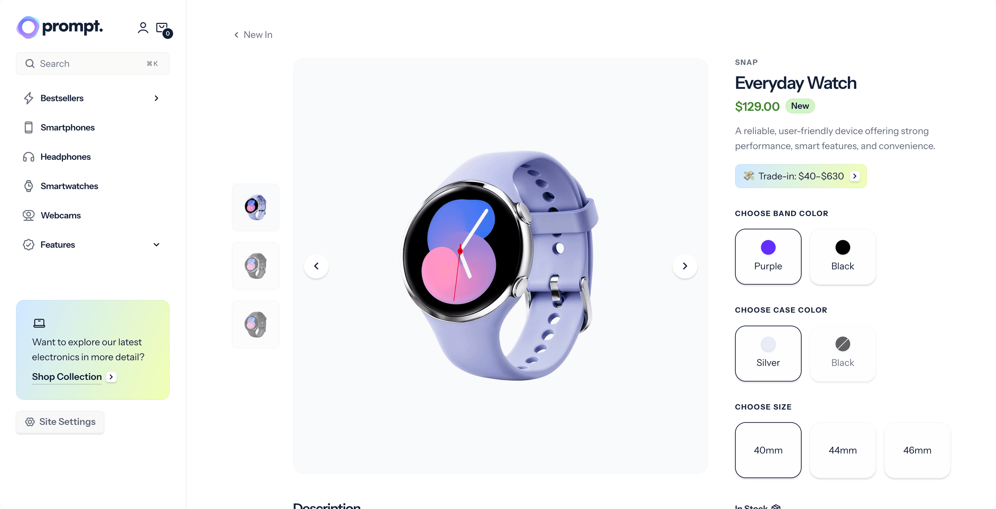The width and height of the screenshot is (996, 509).
Task: Expand the Bestsellers submenu chevron
Action: (156, 98)
